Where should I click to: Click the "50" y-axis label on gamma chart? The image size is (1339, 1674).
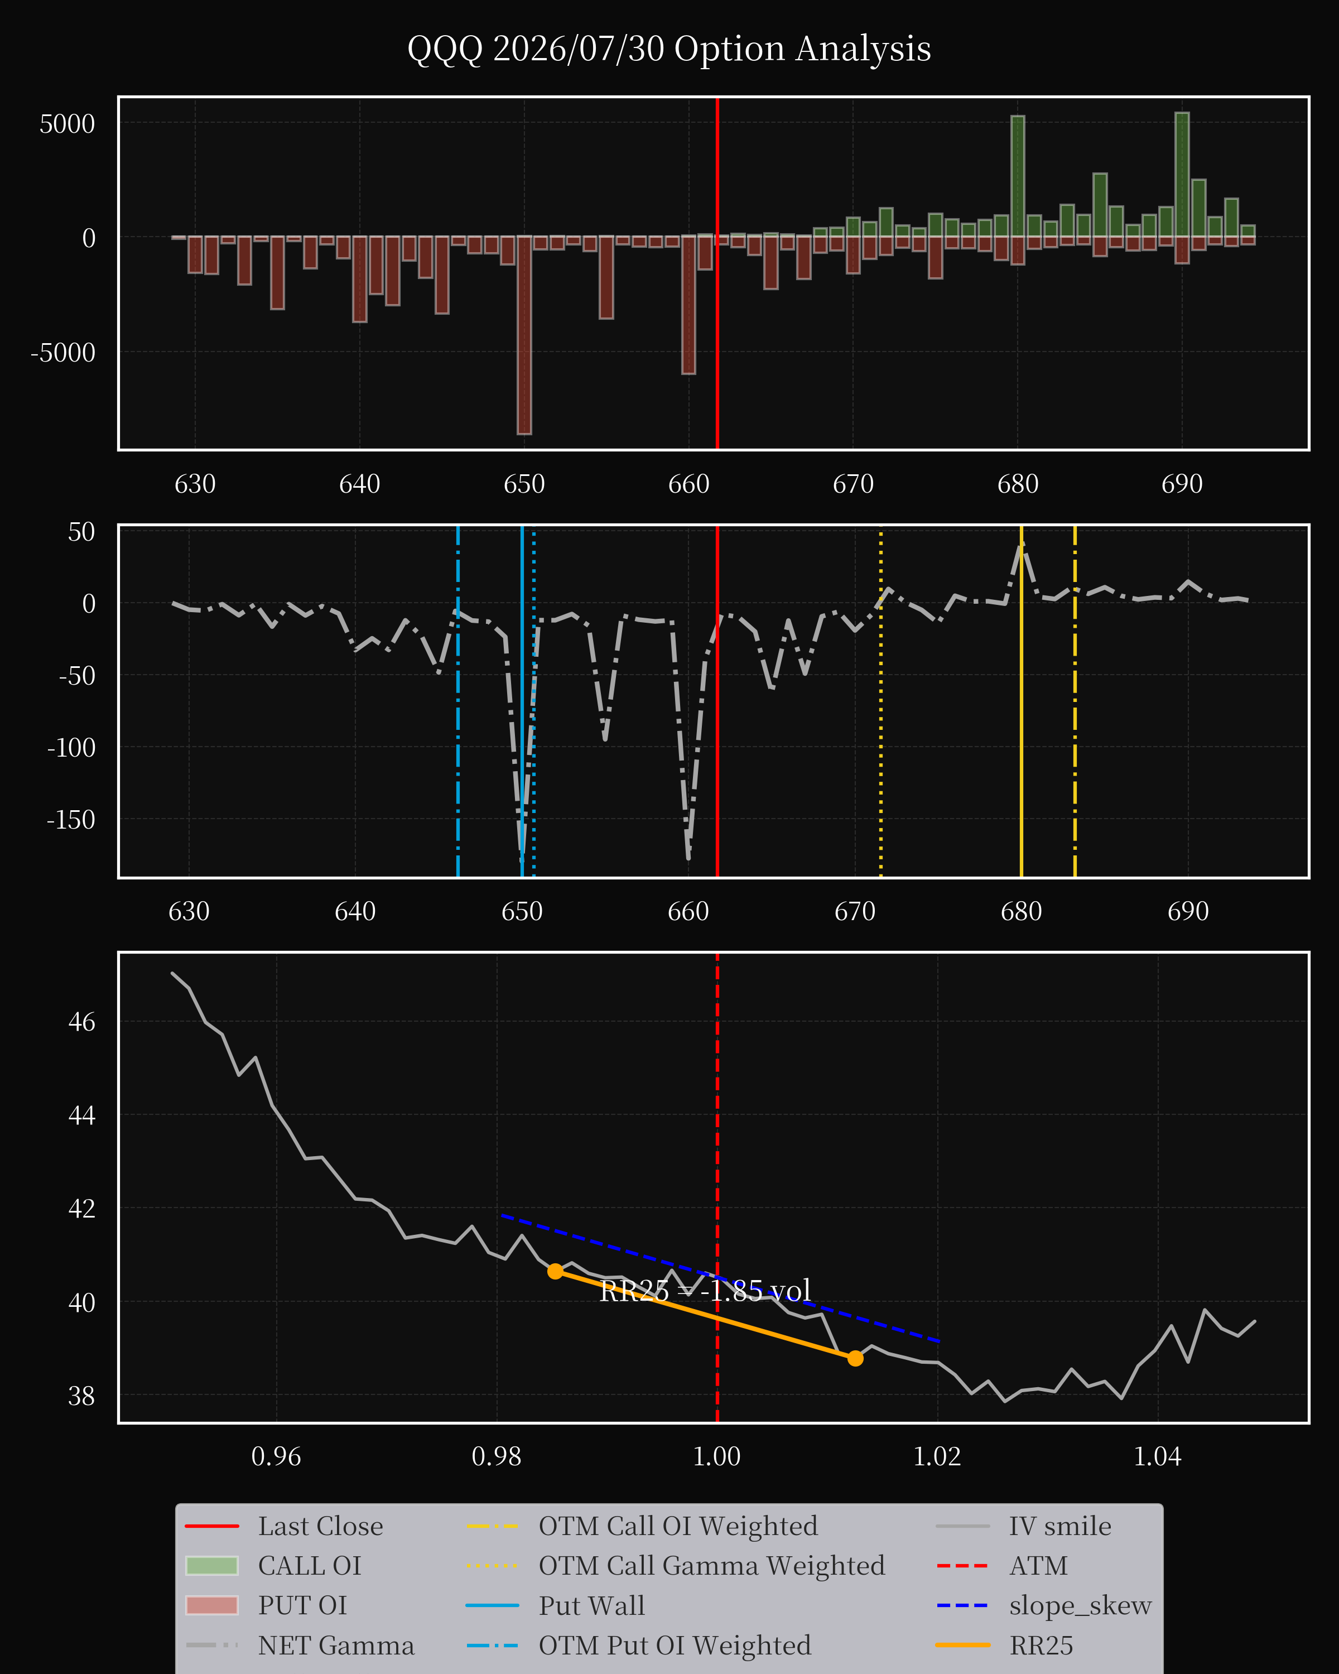tap(81, 532)
